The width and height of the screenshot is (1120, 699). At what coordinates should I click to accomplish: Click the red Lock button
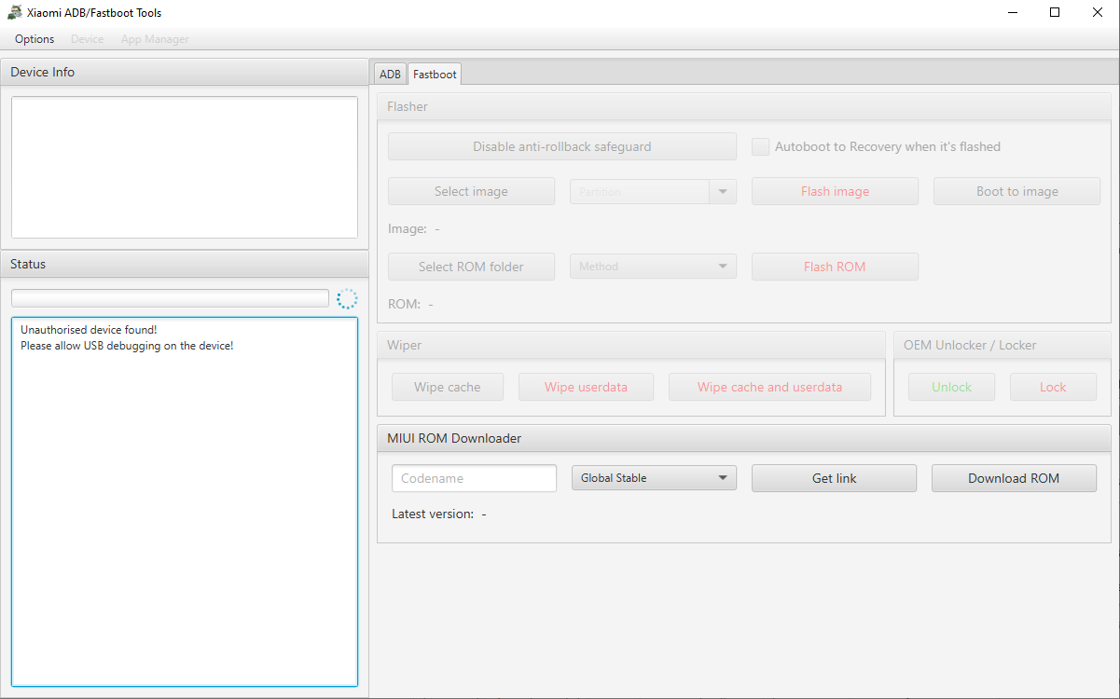click(x=1053, y=387)
